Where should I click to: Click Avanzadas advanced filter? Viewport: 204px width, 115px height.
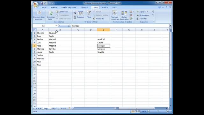(99, 19)
